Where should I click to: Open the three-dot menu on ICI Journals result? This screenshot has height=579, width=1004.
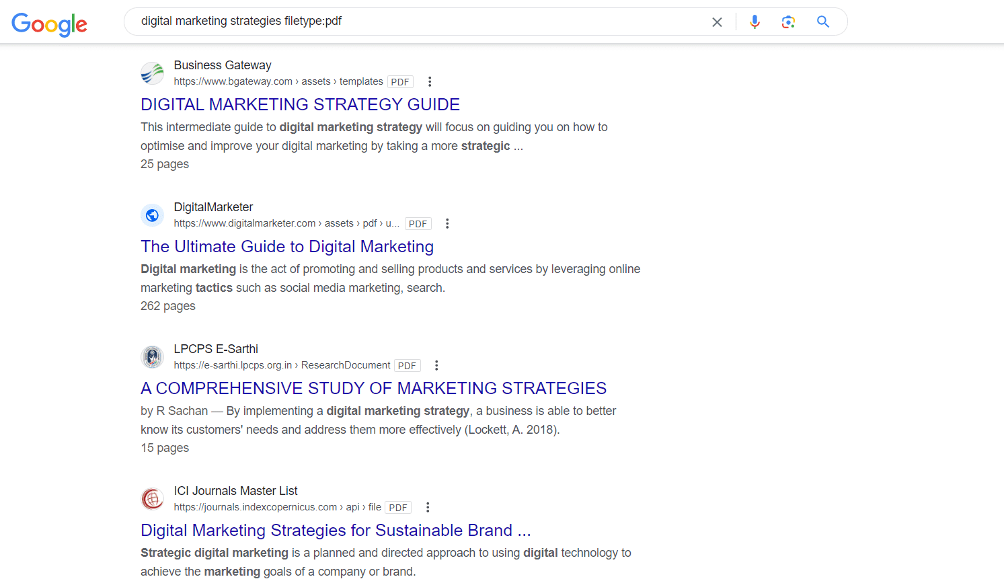click(x=428, y=506)
